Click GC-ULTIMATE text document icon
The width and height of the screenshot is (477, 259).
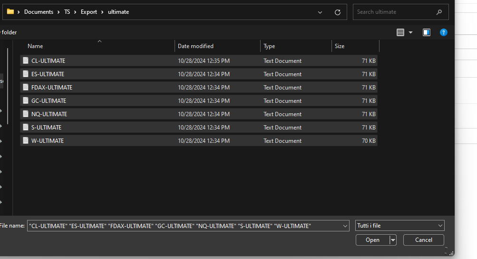click(26, 100)
